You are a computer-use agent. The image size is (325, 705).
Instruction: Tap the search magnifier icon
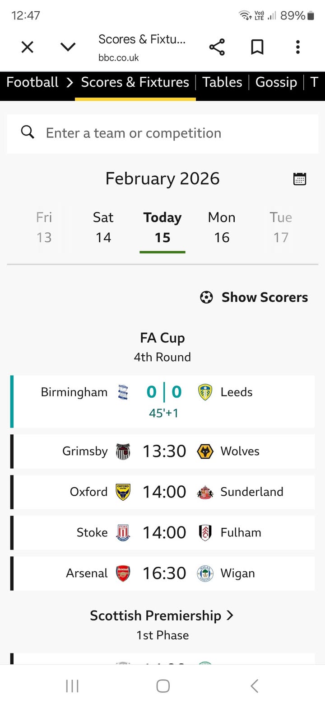pos(28,132)
